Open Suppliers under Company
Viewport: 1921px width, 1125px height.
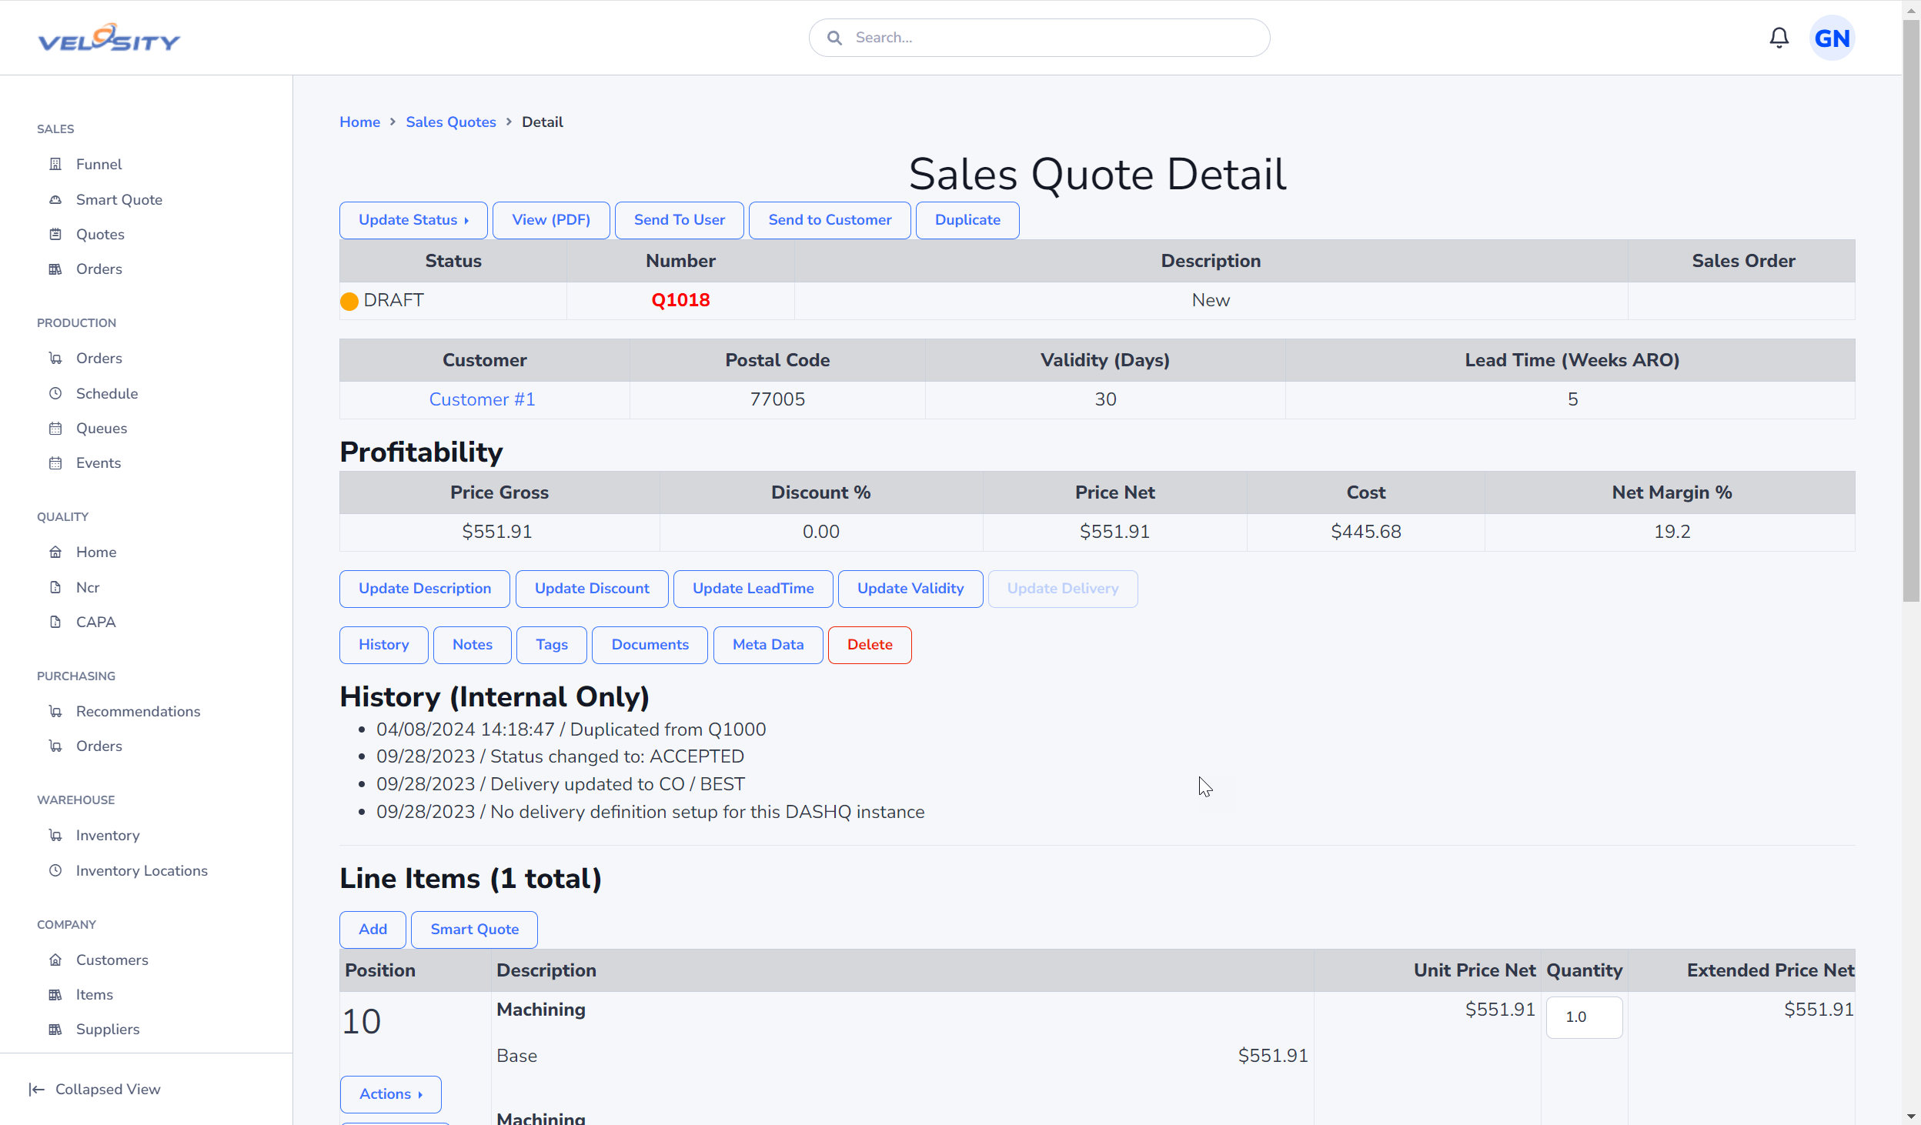(108, 1029)
